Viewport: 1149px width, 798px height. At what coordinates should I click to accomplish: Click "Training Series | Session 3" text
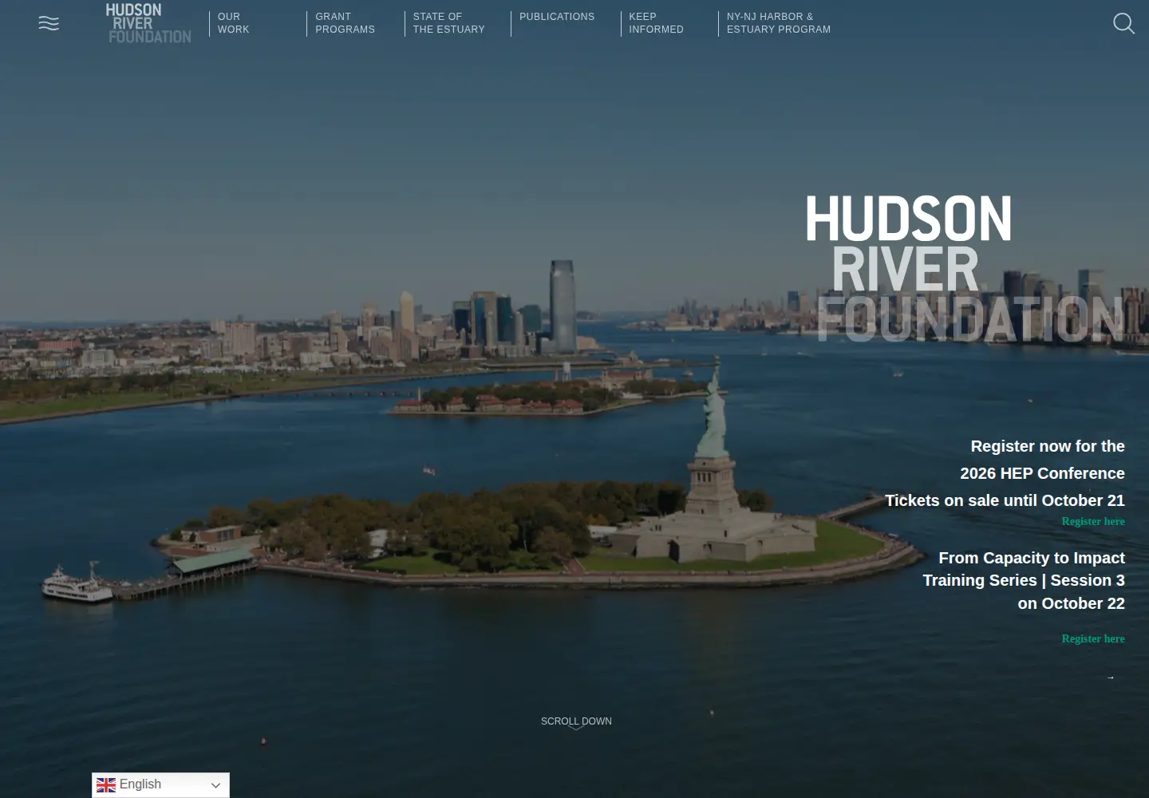click(x=1024, y=580)
